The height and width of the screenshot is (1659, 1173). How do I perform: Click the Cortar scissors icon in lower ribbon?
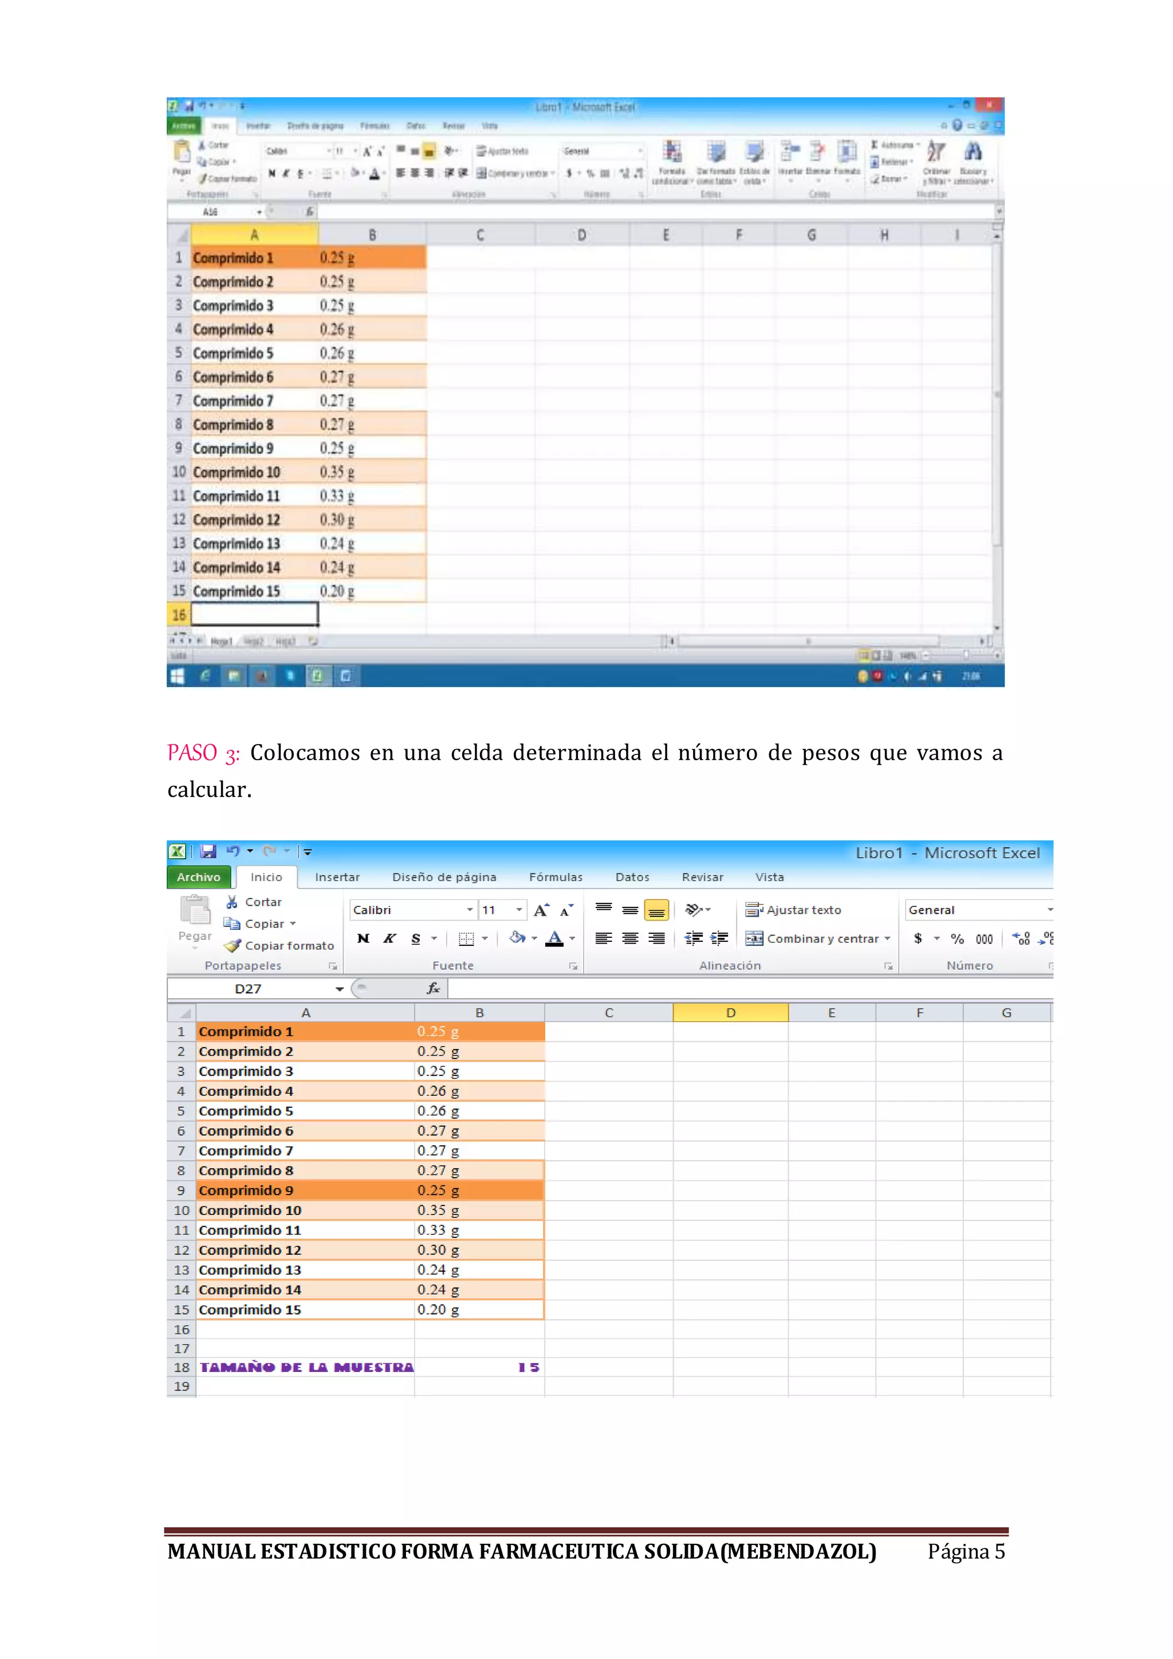pos(232,902)
